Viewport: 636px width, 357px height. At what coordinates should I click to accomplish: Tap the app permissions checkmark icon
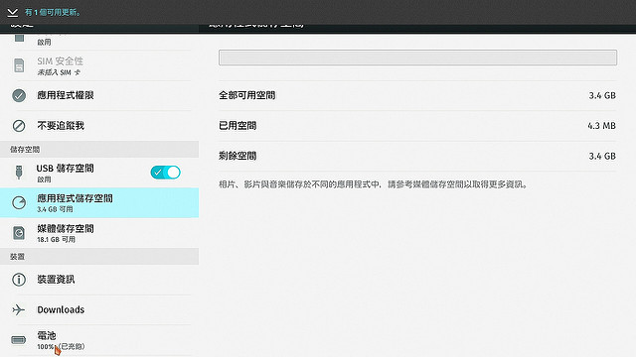pyautogui.click(x=19, y=95)
